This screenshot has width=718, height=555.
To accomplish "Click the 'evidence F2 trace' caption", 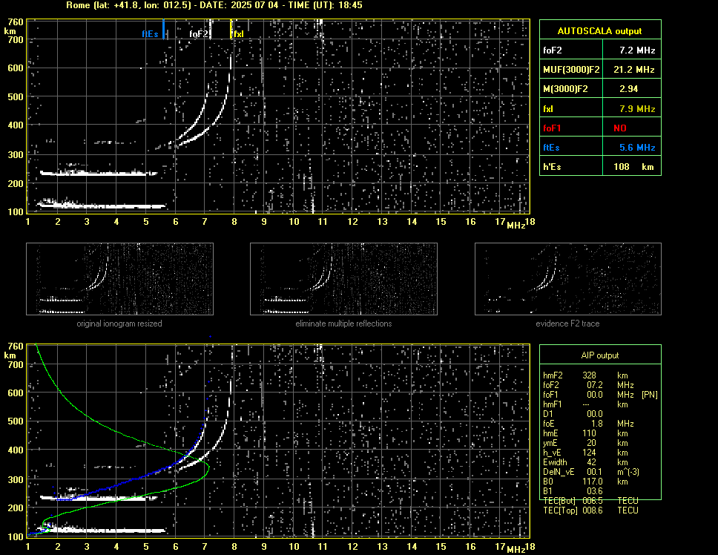I will 568,324.
